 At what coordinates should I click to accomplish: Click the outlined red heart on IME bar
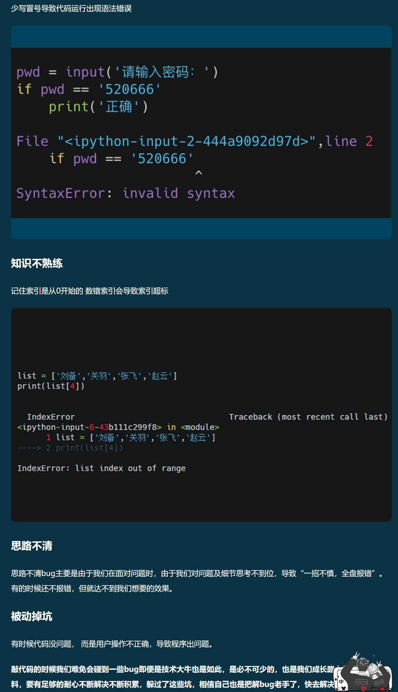click(x=364, y=688)
